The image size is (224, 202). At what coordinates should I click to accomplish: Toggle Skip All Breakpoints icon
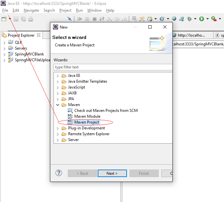pyautogui.click(x=69, y=19)
